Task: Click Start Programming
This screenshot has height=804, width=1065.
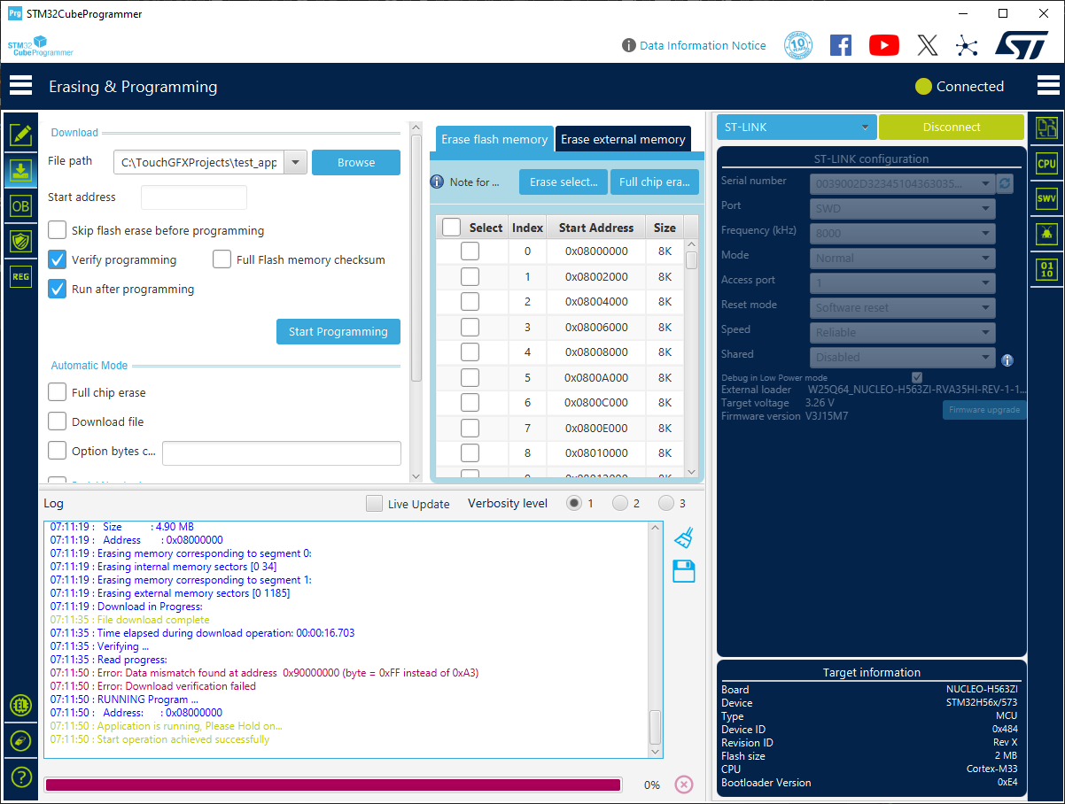Action: click(338, 331)
